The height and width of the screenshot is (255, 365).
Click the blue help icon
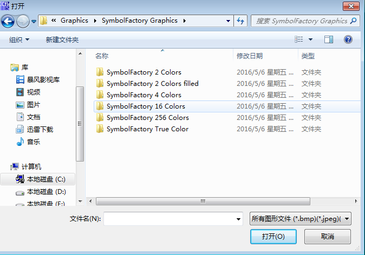pos(348,39)
